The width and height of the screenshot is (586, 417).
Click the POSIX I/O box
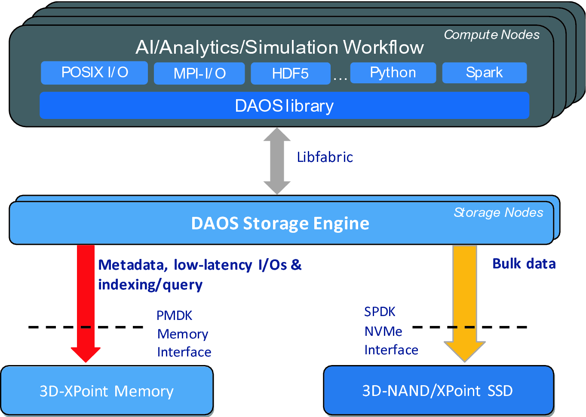click(x=94, y=73)
